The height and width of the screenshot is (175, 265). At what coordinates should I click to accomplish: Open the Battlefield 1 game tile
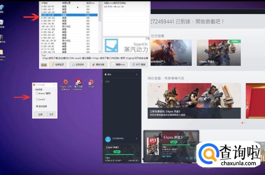click(171, 53)
